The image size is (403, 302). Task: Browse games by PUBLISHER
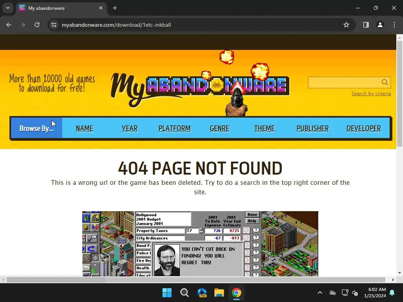[312, 128]
